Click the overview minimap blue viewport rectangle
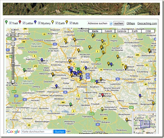Viewport: 164px width, 138px height. pos(145,124)
